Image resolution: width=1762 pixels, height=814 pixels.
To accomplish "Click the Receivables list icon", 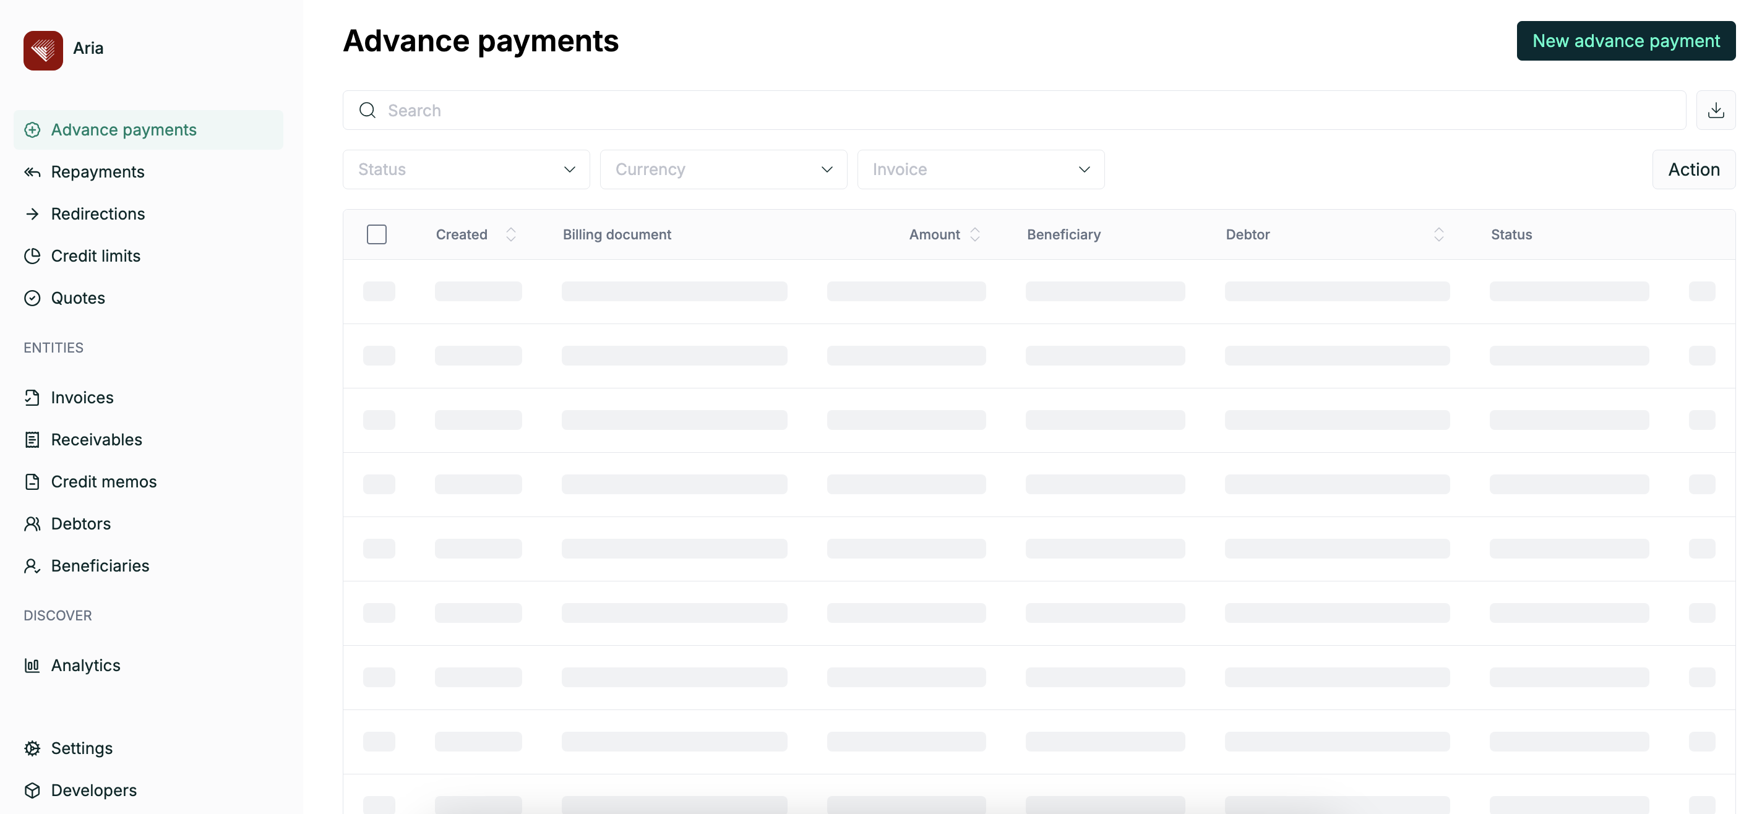I will click(32, 440).
